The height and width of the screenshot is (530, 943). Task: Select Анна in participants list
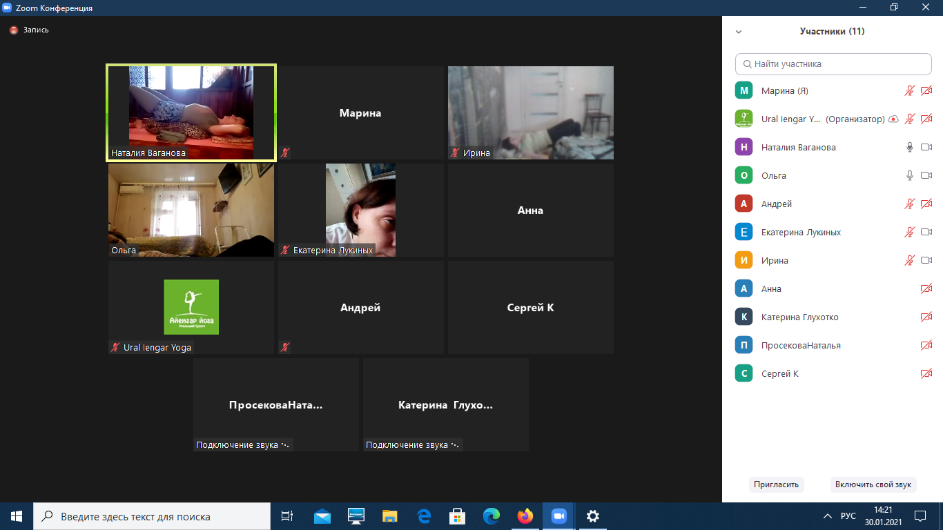coord(771,288)
